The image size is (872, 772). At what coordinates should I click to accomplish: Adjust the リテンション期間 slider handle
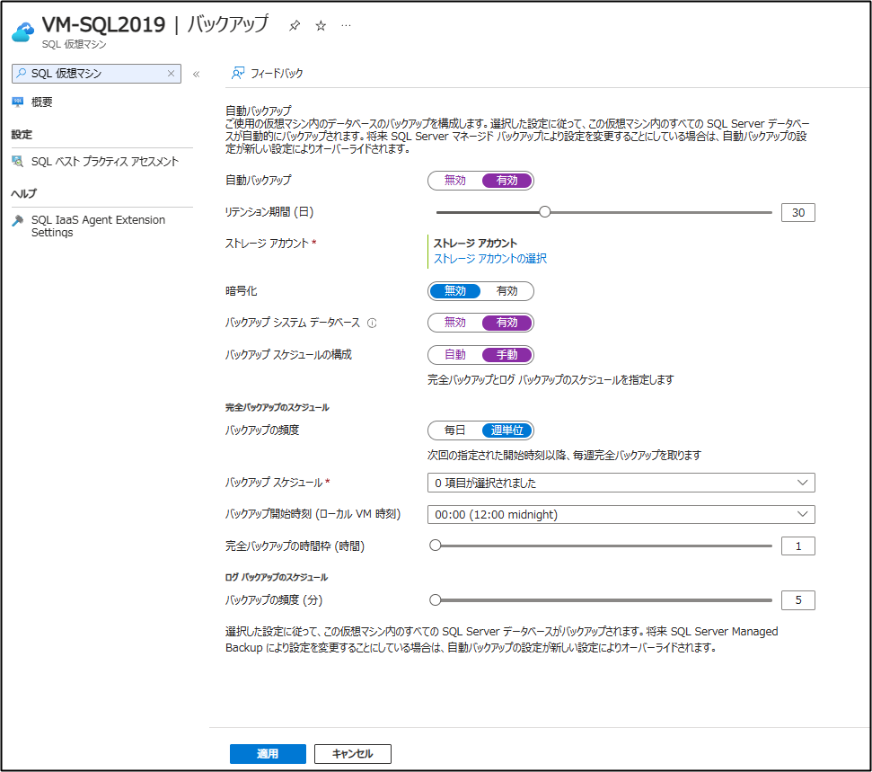click(545, 212)
